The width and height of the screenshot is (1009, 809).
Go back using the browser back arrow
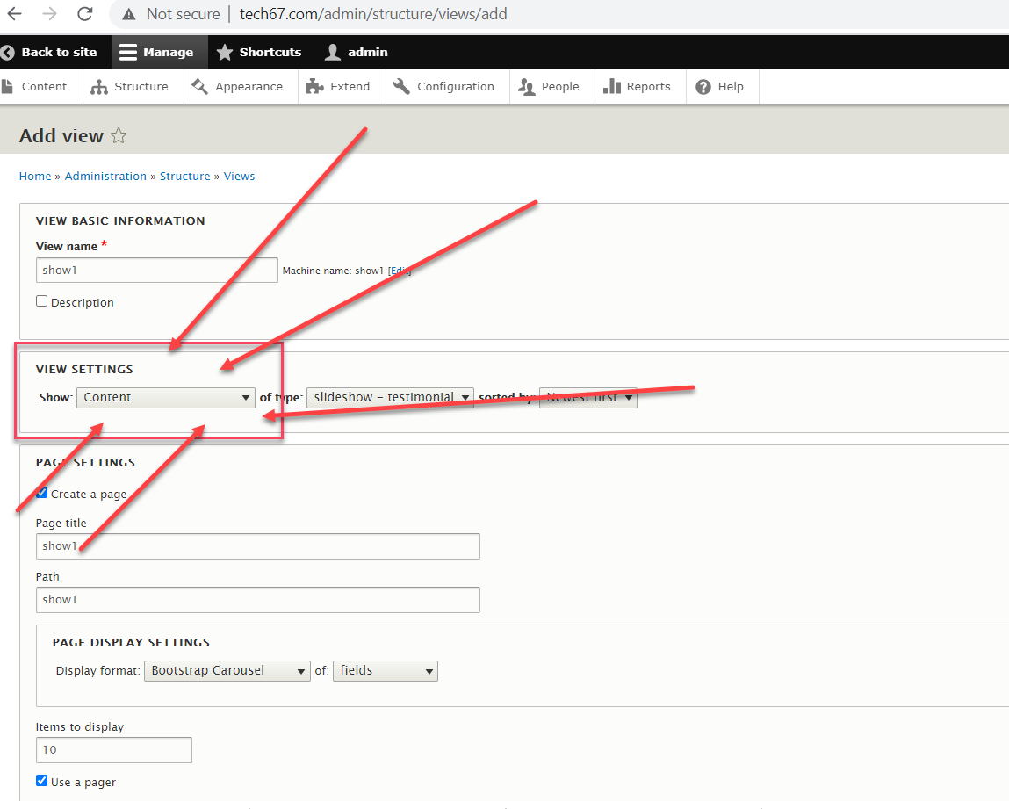pos(14,13)
